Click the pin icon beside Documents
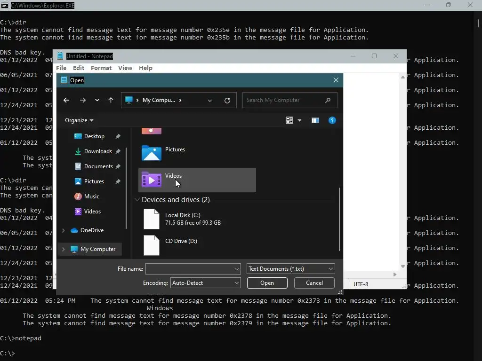482x361 pixels. point(118,166)
